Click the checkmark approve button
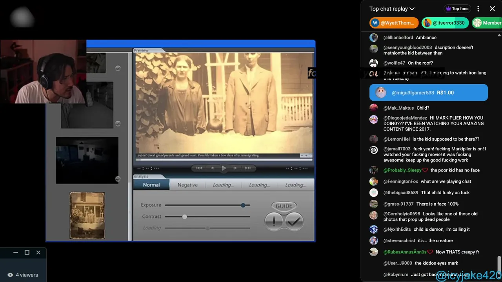 [x=294, y=221]
